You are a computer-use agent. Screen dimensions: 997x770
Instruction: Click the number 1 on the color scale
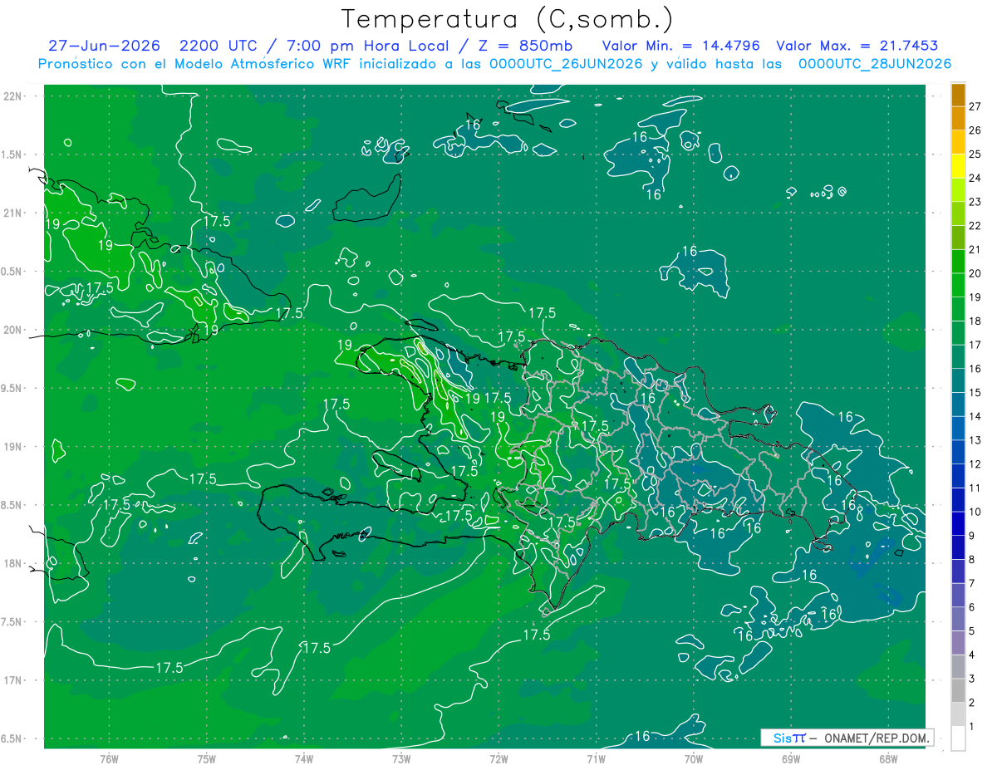click(972, 727)
